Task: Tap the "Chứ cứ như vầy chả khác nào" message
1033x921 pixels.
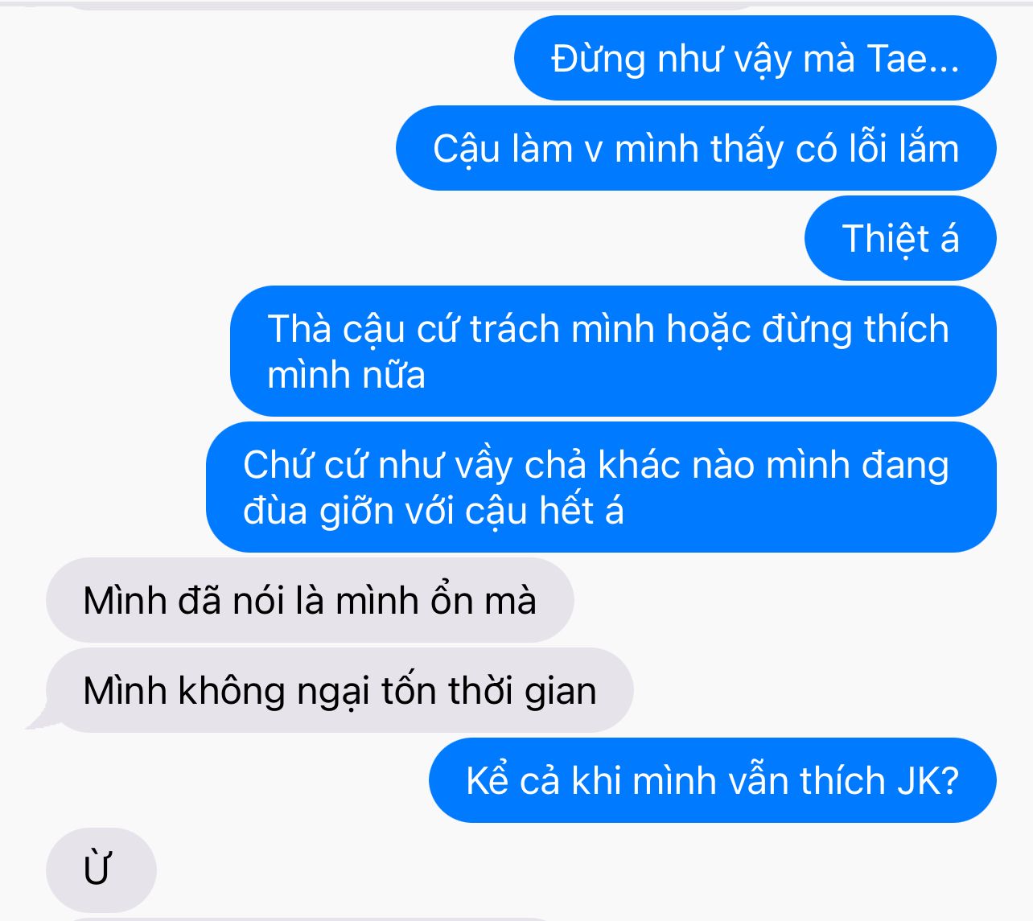Action: point(601,487)
